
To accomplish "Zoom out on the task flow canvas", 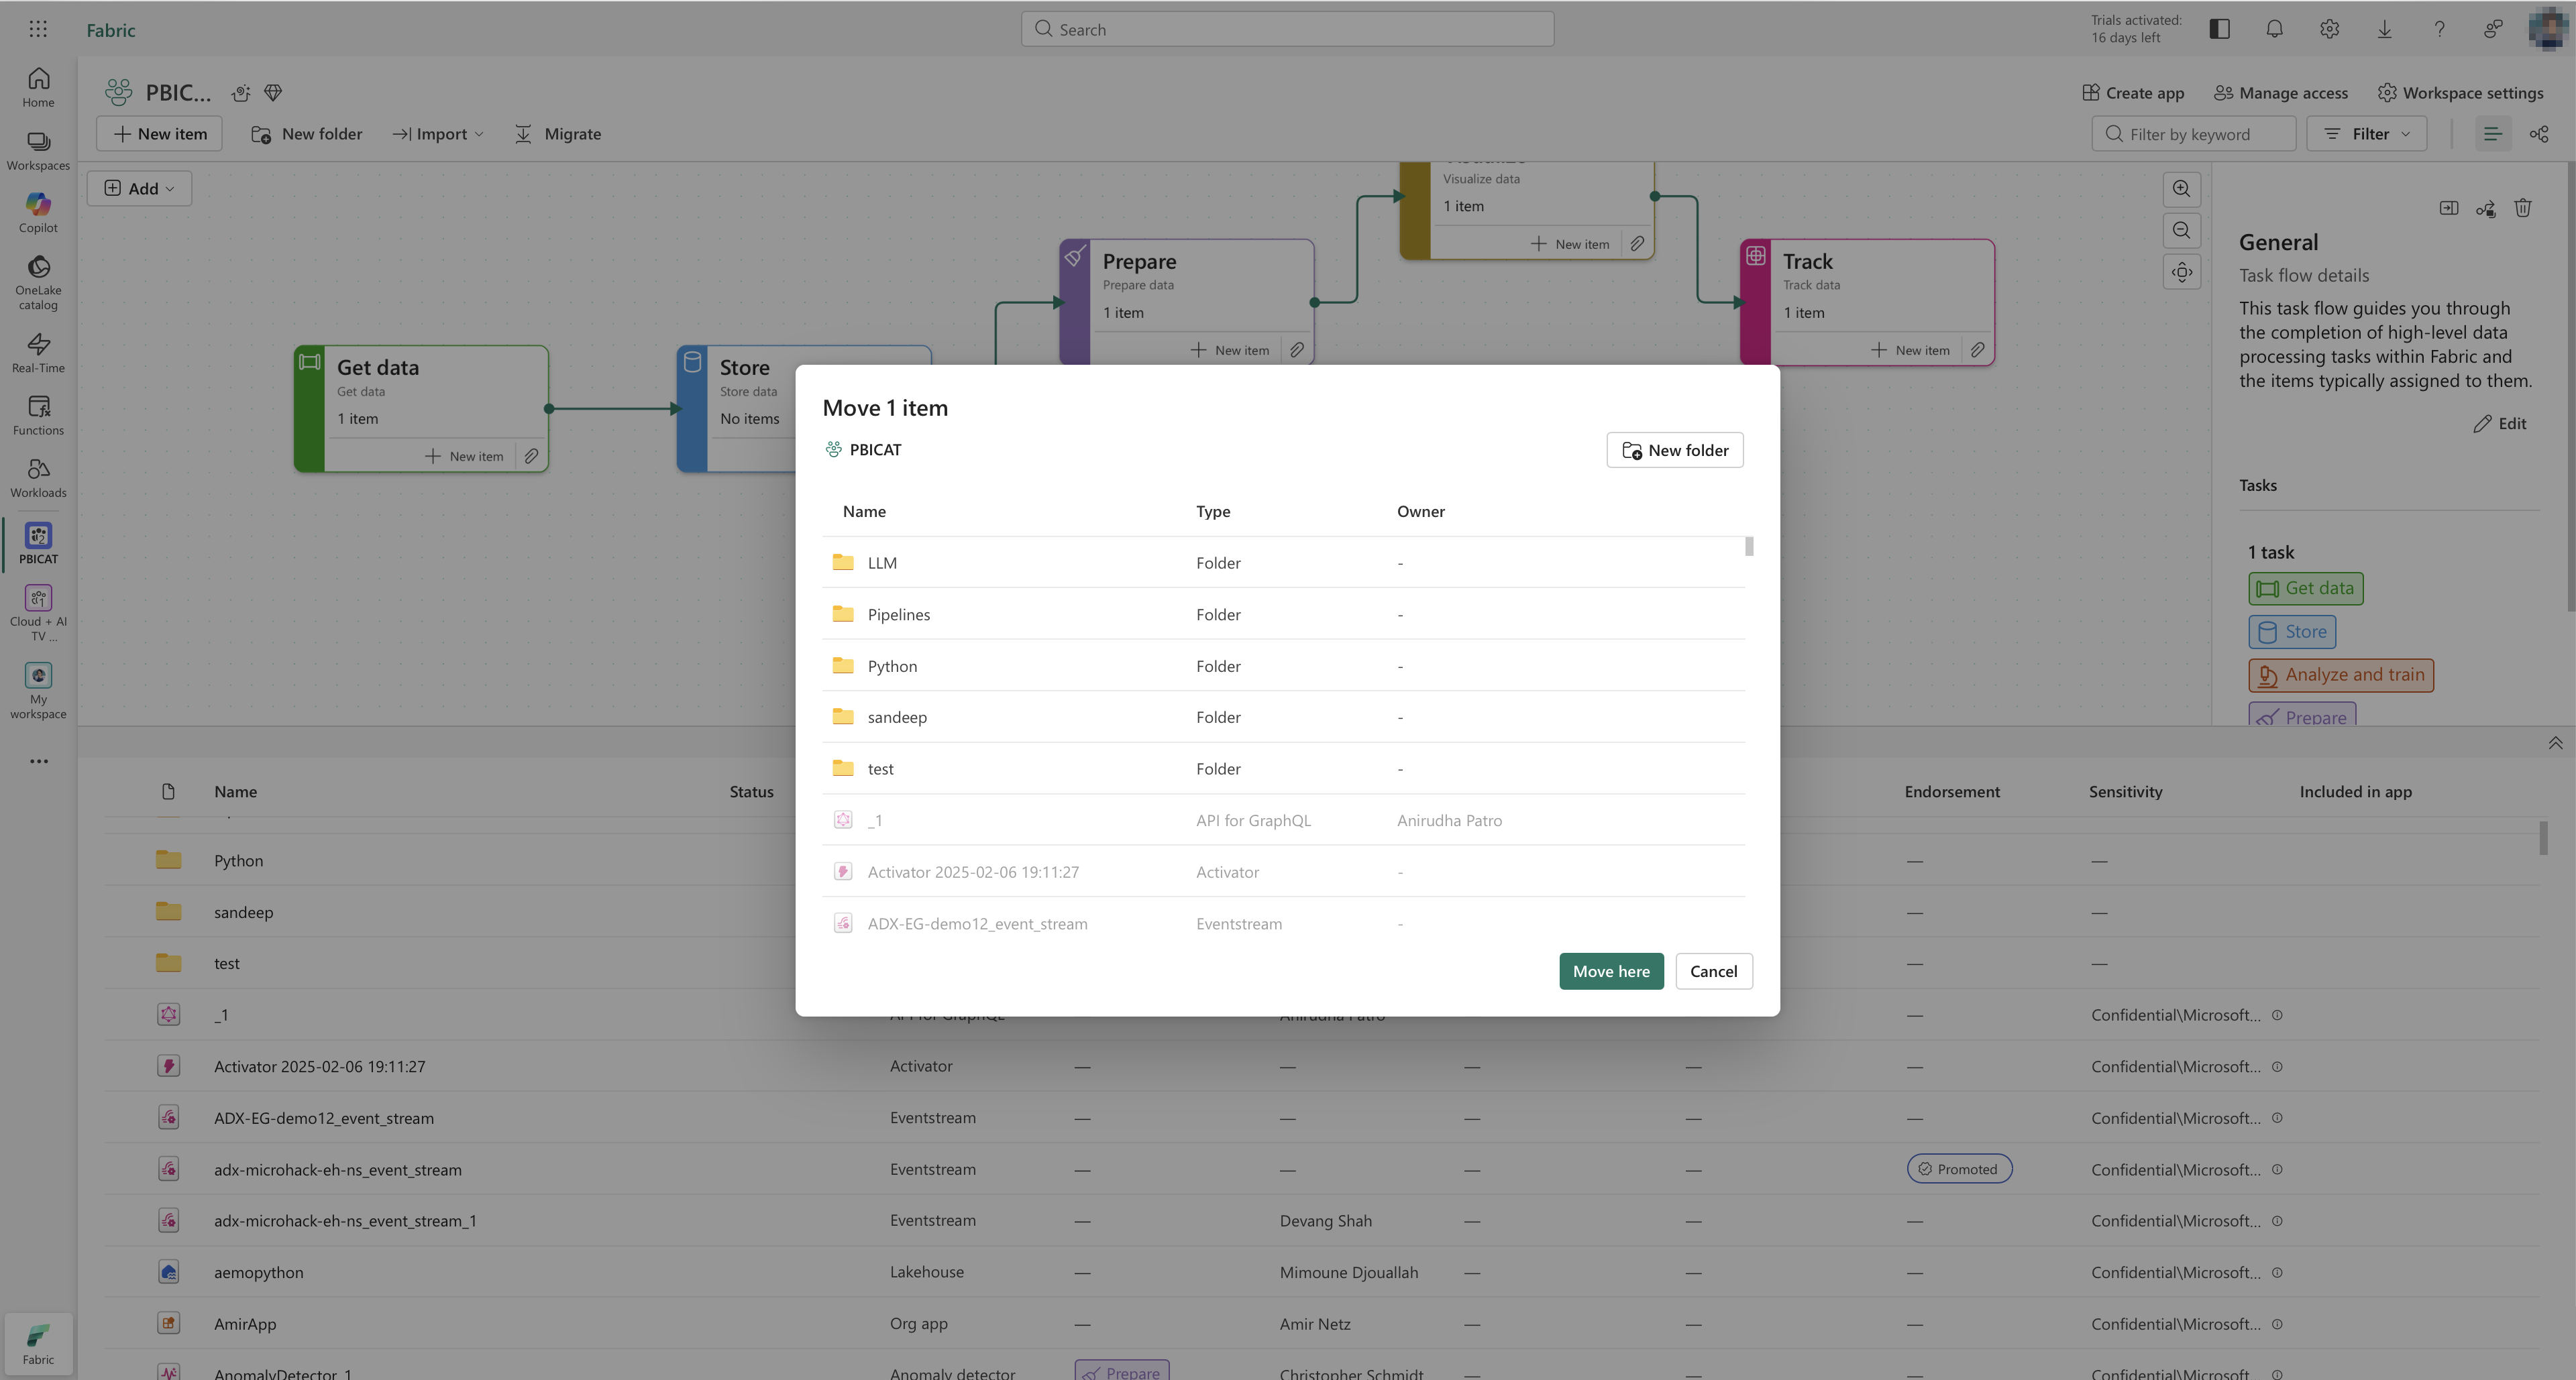I will (2181, 231).
